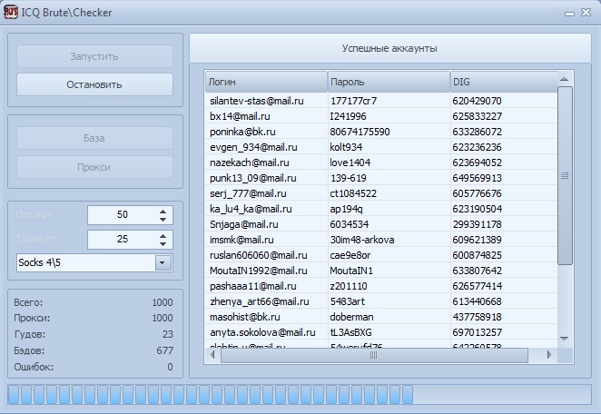Select the silantev-stas@mail.ru row
Image resolution: width=601 pixels, height=414 pixels.
pyautogui.click(x=381, y=101)
